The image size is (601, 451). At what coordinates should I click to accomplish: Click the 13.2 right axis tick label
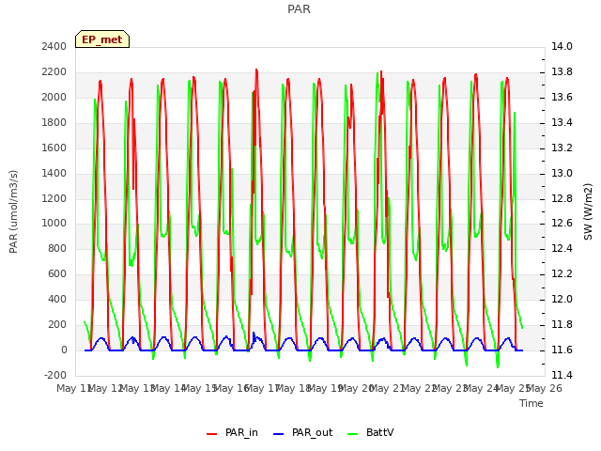point(562,148)
